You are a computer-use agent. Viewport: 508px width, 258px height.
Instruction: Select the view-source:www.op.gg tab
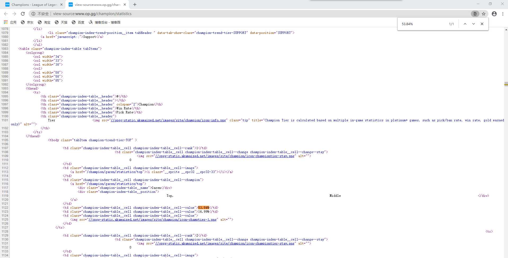coord(97,5)
